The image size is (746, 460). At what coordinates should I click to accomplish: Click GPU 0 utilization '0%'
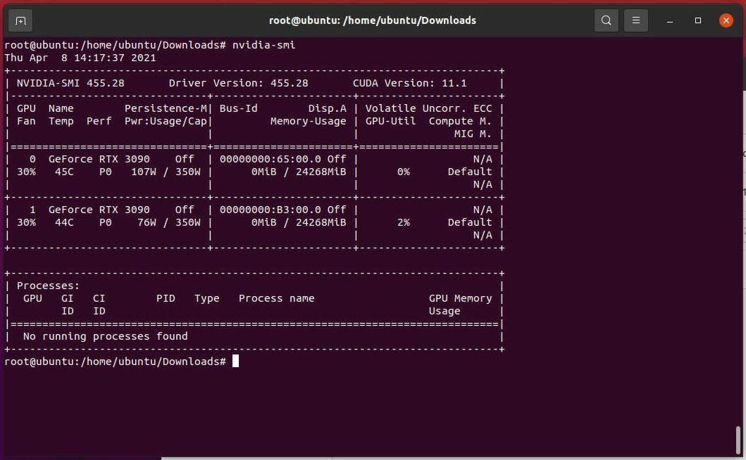pos(404,172)
